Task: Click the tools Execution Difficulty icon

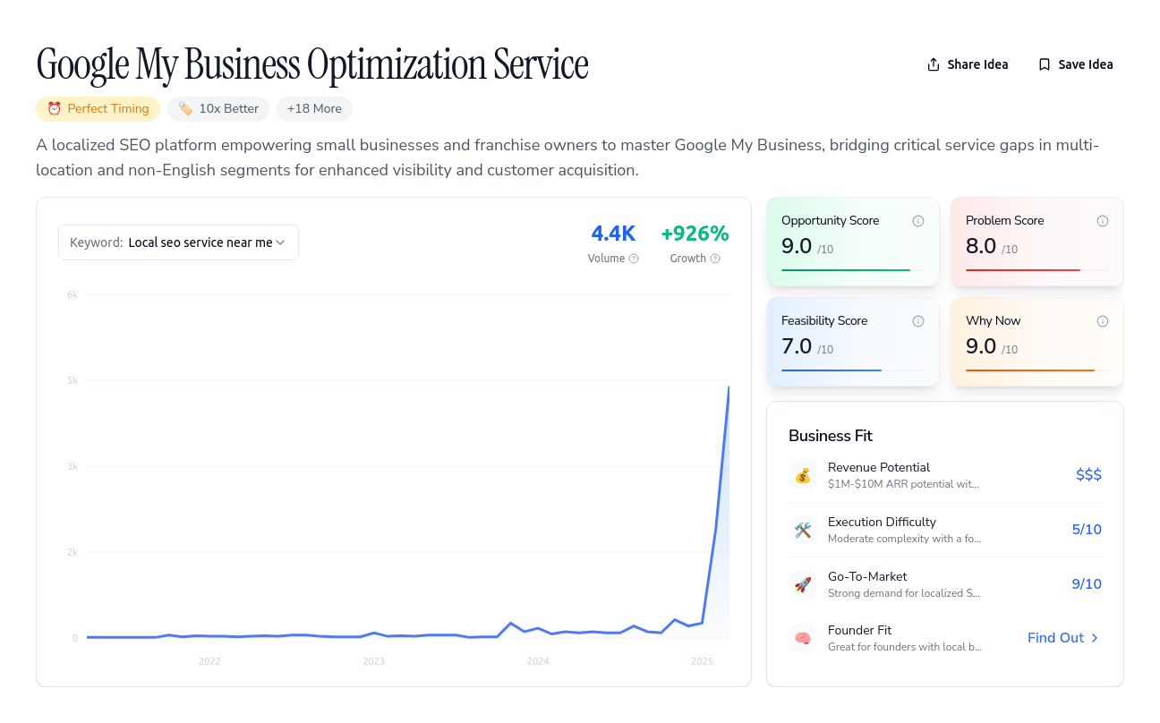Action: (803, 530)
